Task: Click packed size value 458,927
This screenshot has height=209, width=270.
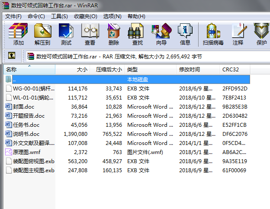Action: point(112,161)
